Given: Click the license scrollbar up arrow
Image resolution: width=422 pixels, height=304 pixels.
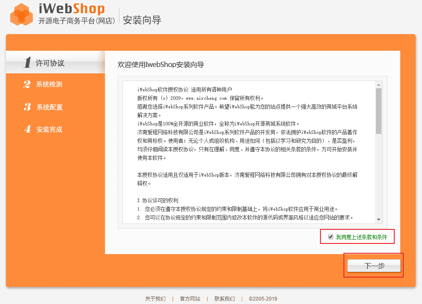Looking at the screenshot, I should 378,85.
